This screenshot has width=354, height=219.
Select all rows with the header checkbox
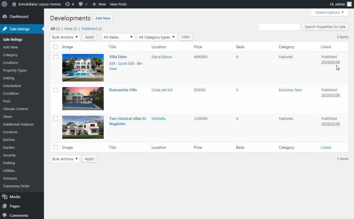point(56,47)
